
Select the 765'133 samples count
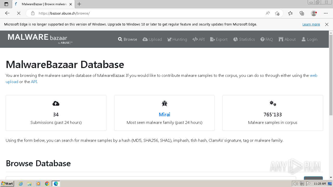273,115
